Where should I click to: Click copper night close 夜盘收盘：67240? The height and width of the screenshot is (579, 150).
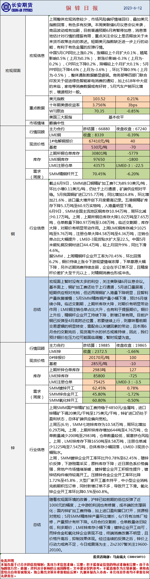pyautogui.click(x=133, y=129)
